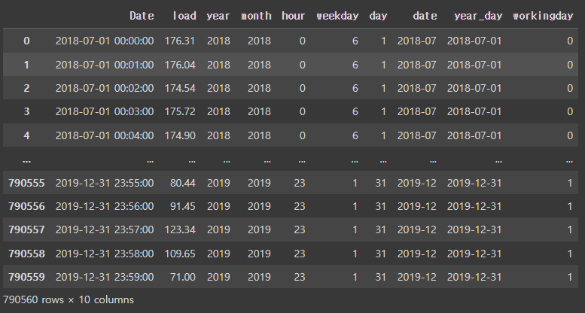This screenshot has height=313, width=585.
Task: Click the year_day cell in row 0
Action: pos(474,41)
